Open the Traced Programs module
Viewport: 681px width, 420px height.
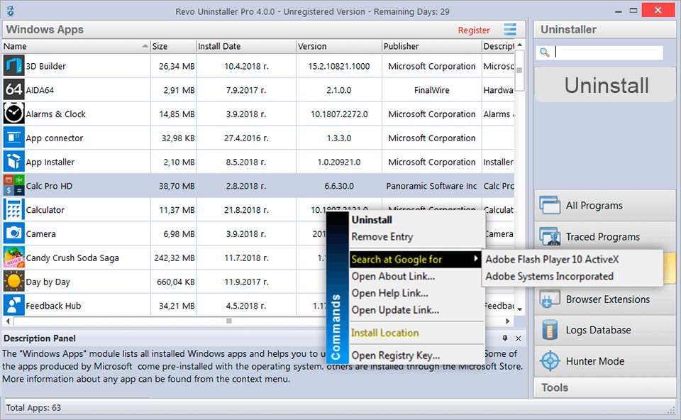point(605,236)
